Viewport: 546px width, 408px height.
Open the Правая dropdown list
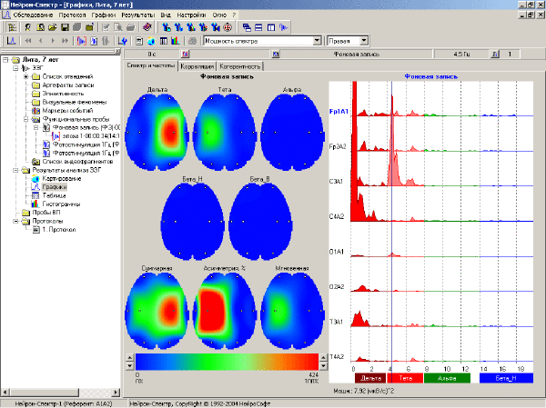(x=363, y=41)
